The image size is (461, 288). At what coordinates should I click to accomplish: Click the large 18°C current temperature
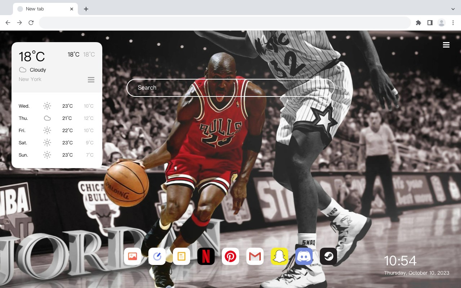click(x=32, y=57)
